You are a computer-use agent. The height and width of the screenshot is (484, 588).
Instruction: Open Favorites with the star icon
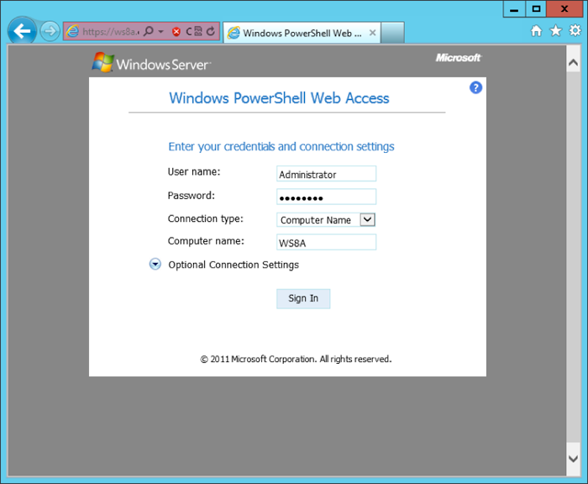coord(556,31)
